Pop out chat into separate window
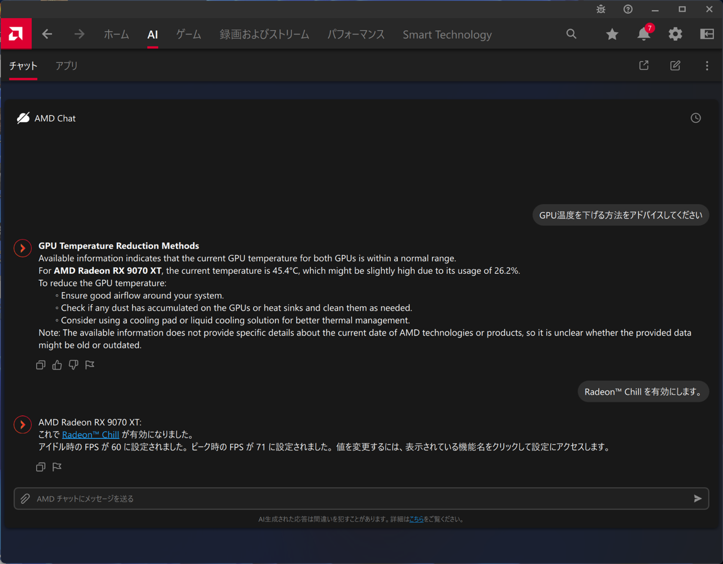This screenshot has width=723, height=564. coord(644,65)
